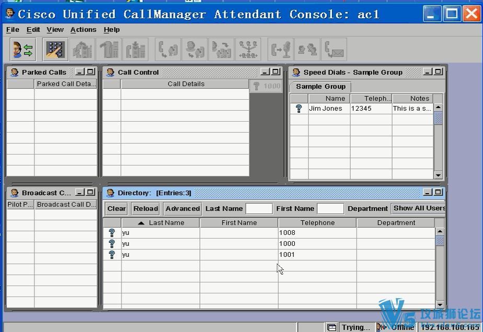Maximize the Call Control panel
The height and width of the screenshot is (332, 483).
(x=275, y=72)
